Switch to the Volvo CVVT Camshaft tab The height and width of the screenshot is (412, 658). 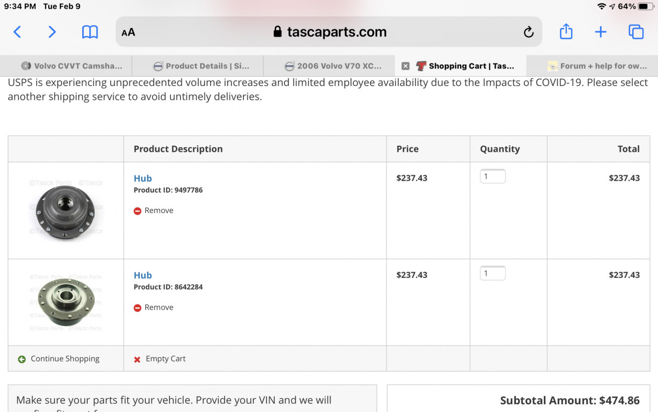[x=71, y=66]
